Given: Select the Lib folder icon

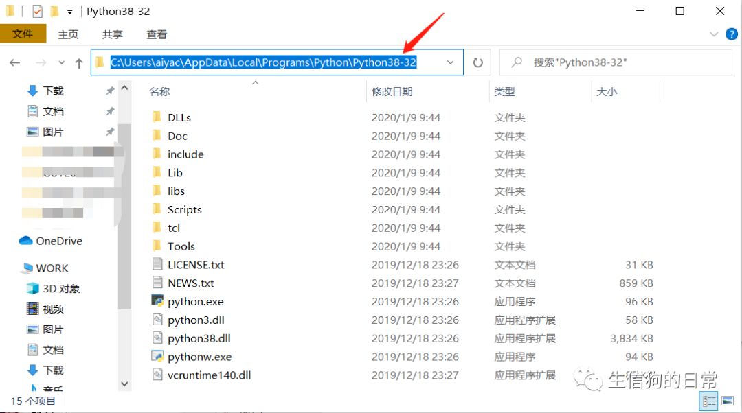Looking at the screenshot, I should click(157, 172).
